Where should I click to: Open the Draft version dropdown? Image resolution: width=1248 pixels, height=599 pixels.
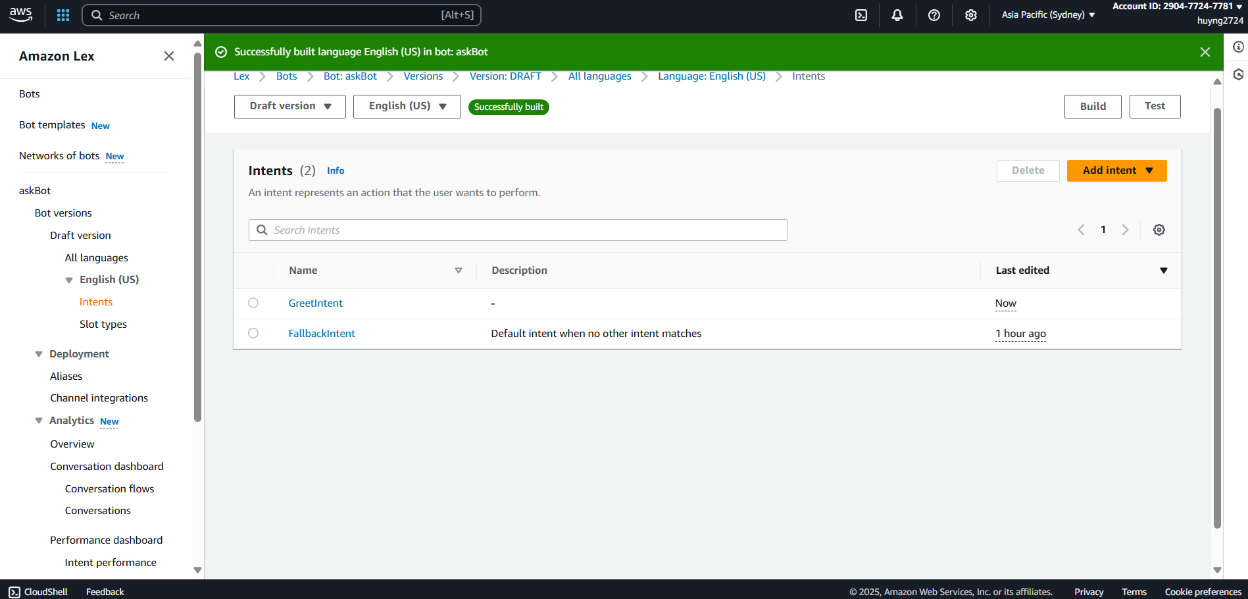coord(290,107)
